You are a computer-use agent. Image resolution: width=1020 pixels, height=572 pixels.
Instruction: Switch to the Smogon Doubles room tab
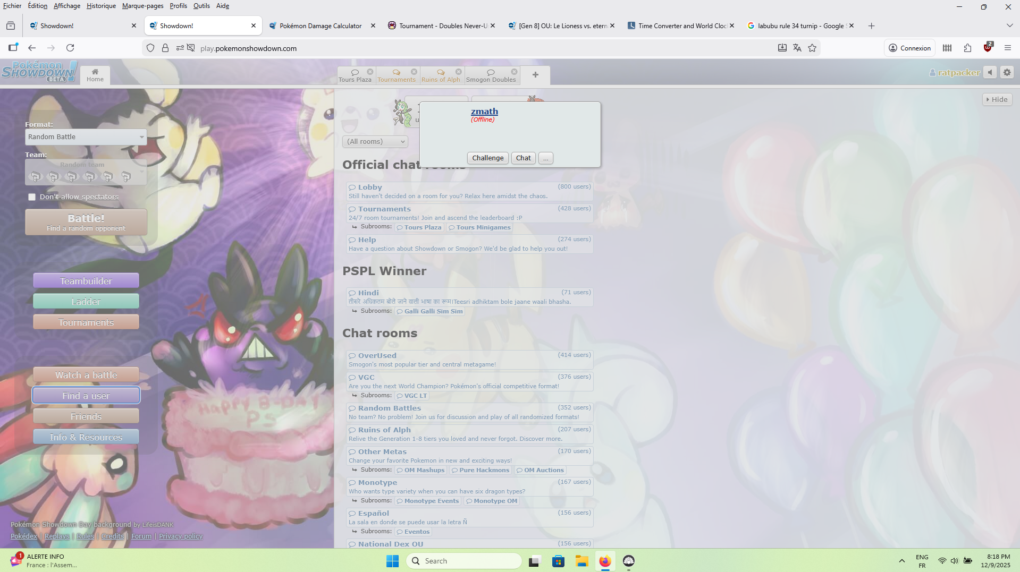coord(491,75)
